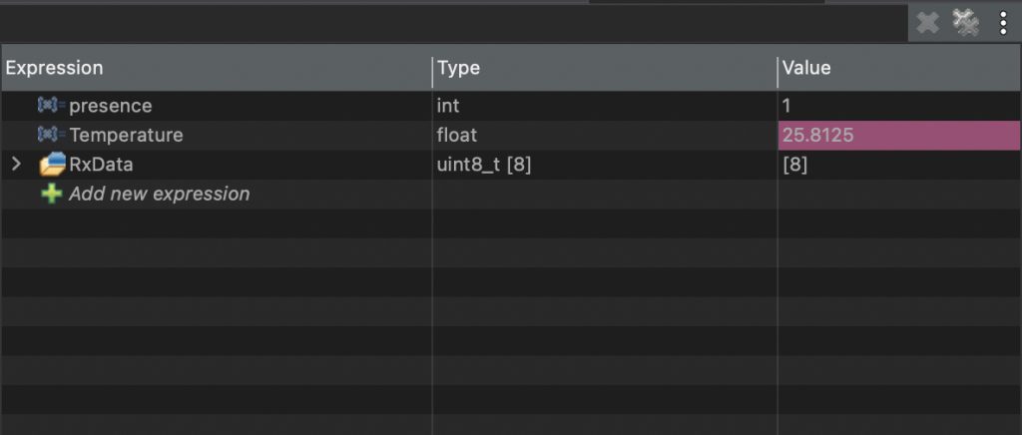Screen dimensions: 1022x435
Task: Click the Add new expression text
Action: click(159, 194)
